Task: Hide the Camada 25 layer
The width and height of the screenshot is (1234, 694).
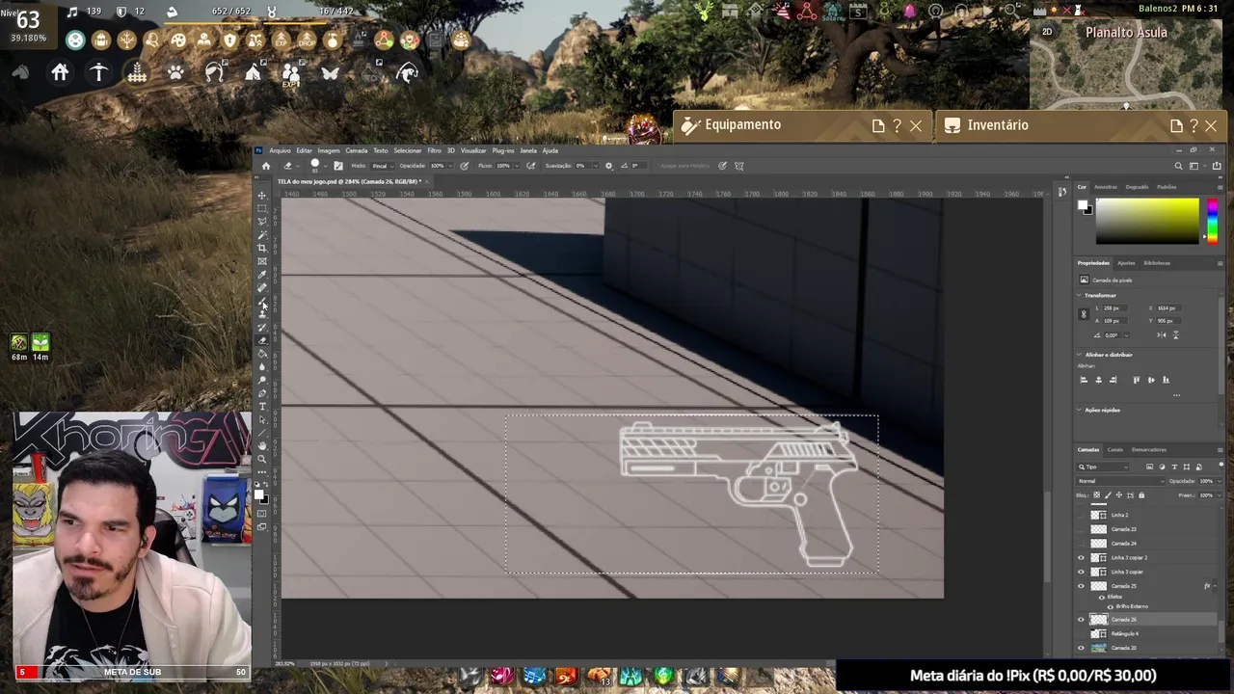Action: tap(1081, 586)
